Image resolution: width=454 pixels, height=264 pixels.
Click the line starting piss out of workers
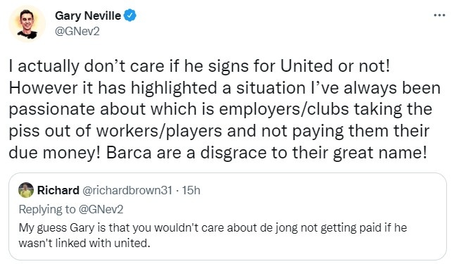tap(219, 131)
